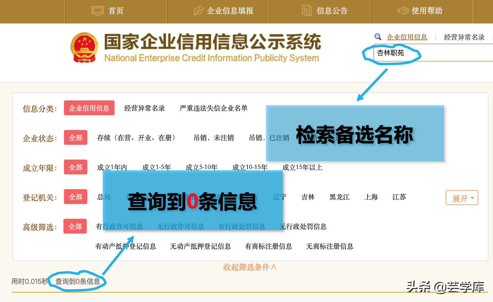Select the 存续（在营、开业、在册） status filter

tap(136, 138)
